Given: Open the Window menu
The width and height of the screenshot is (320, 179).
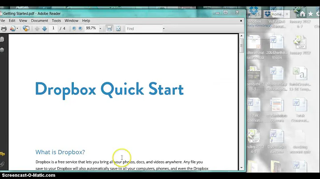Looking at the screenshot, I should click(x=72, y=20).
